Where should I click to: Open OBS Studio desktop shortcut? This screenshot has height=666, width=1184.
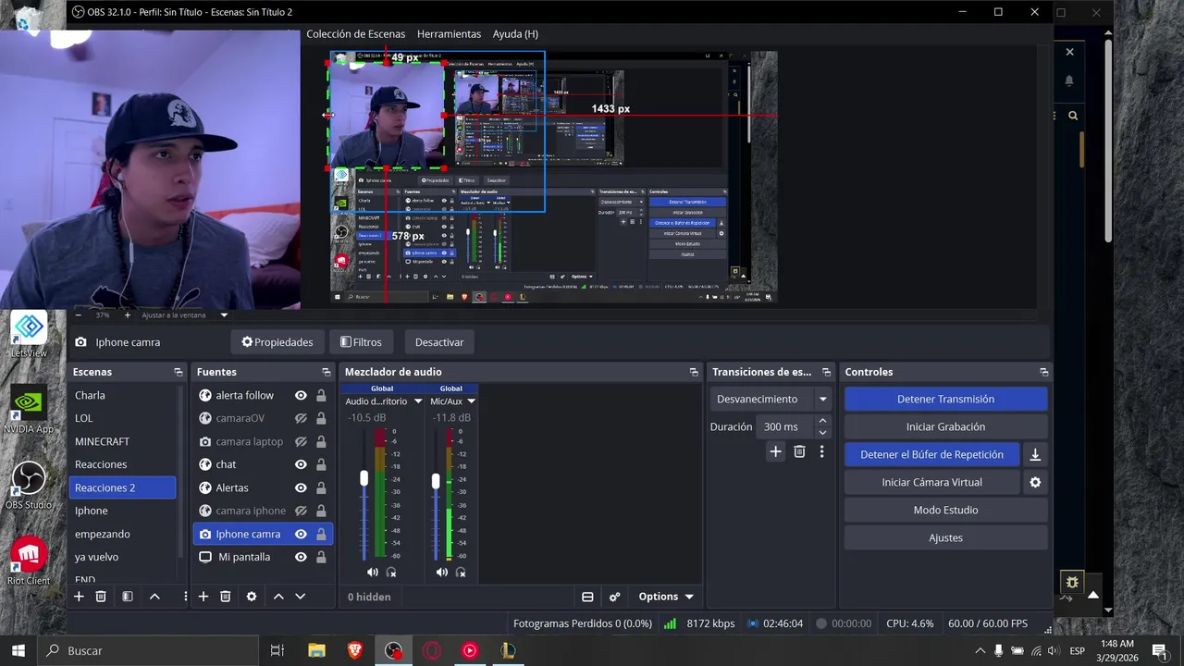pos(29,486)
